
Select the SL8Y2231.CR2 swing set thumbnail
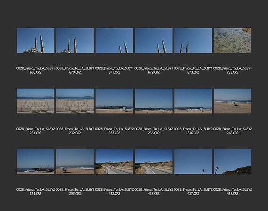coord(36,101)
